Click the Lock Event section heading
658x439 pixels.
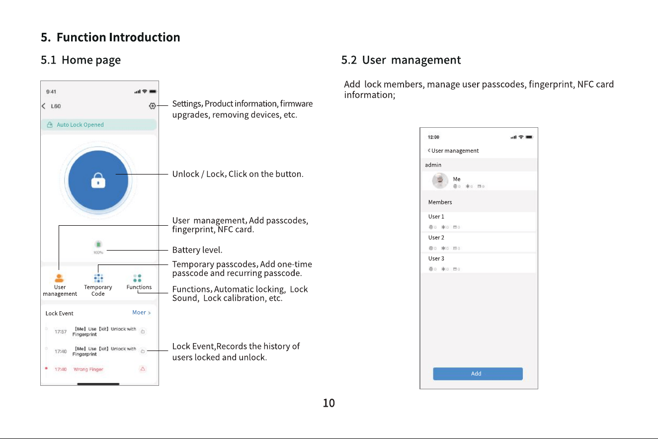(60, 314)
